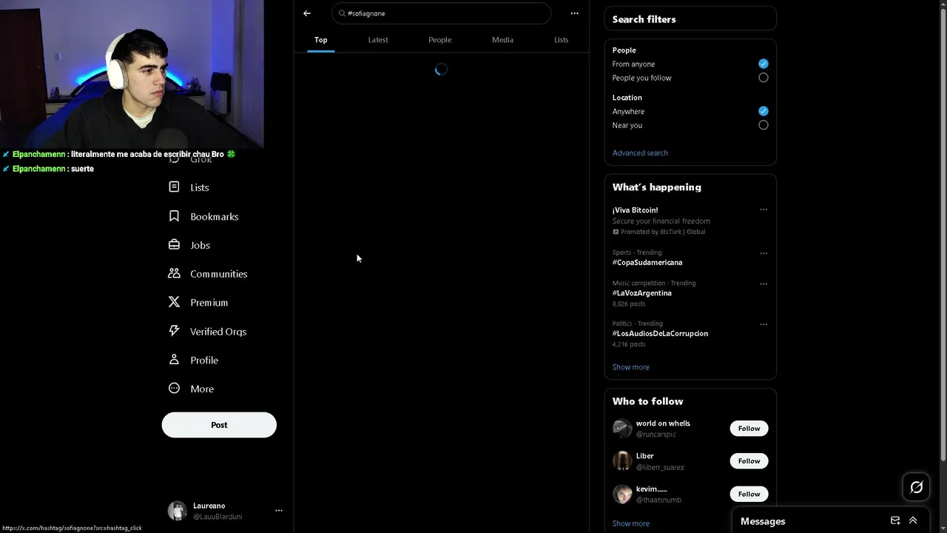Image resolution: width=947 pixels, height=533 pixels.
Task: Click @liberr_suarez handle text
Action: click(660, 467)
